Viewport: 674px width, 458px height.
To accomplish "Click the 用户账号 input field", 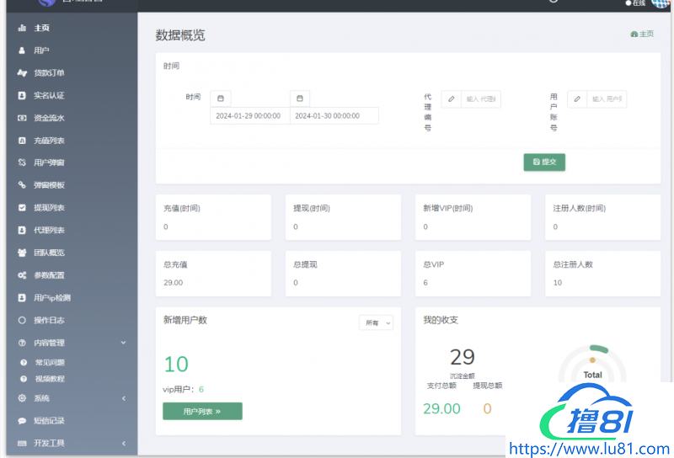I will pos(607,99).
